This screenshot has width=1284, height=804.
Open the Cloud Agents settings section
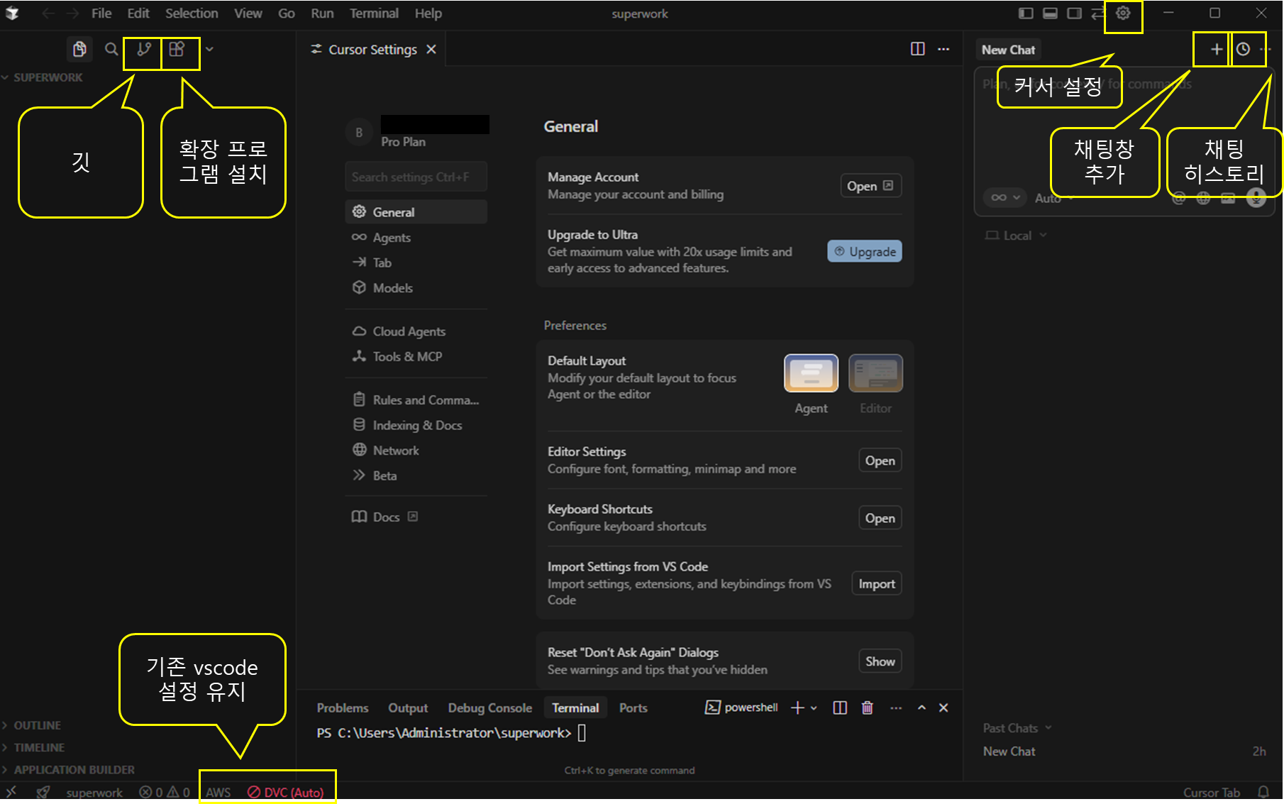click(416, 331)
